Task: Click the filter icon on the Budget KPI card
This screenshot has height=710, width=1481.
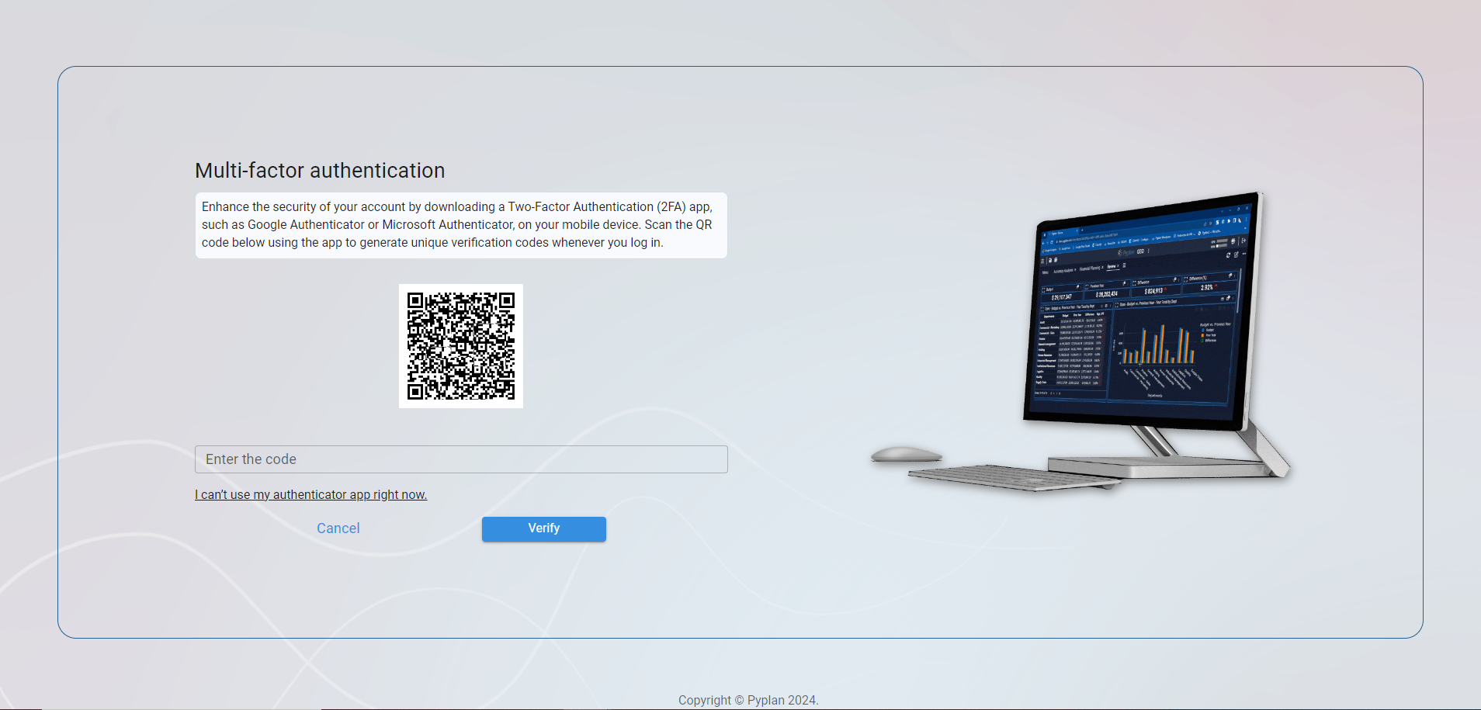Action: click(1077, 287)
